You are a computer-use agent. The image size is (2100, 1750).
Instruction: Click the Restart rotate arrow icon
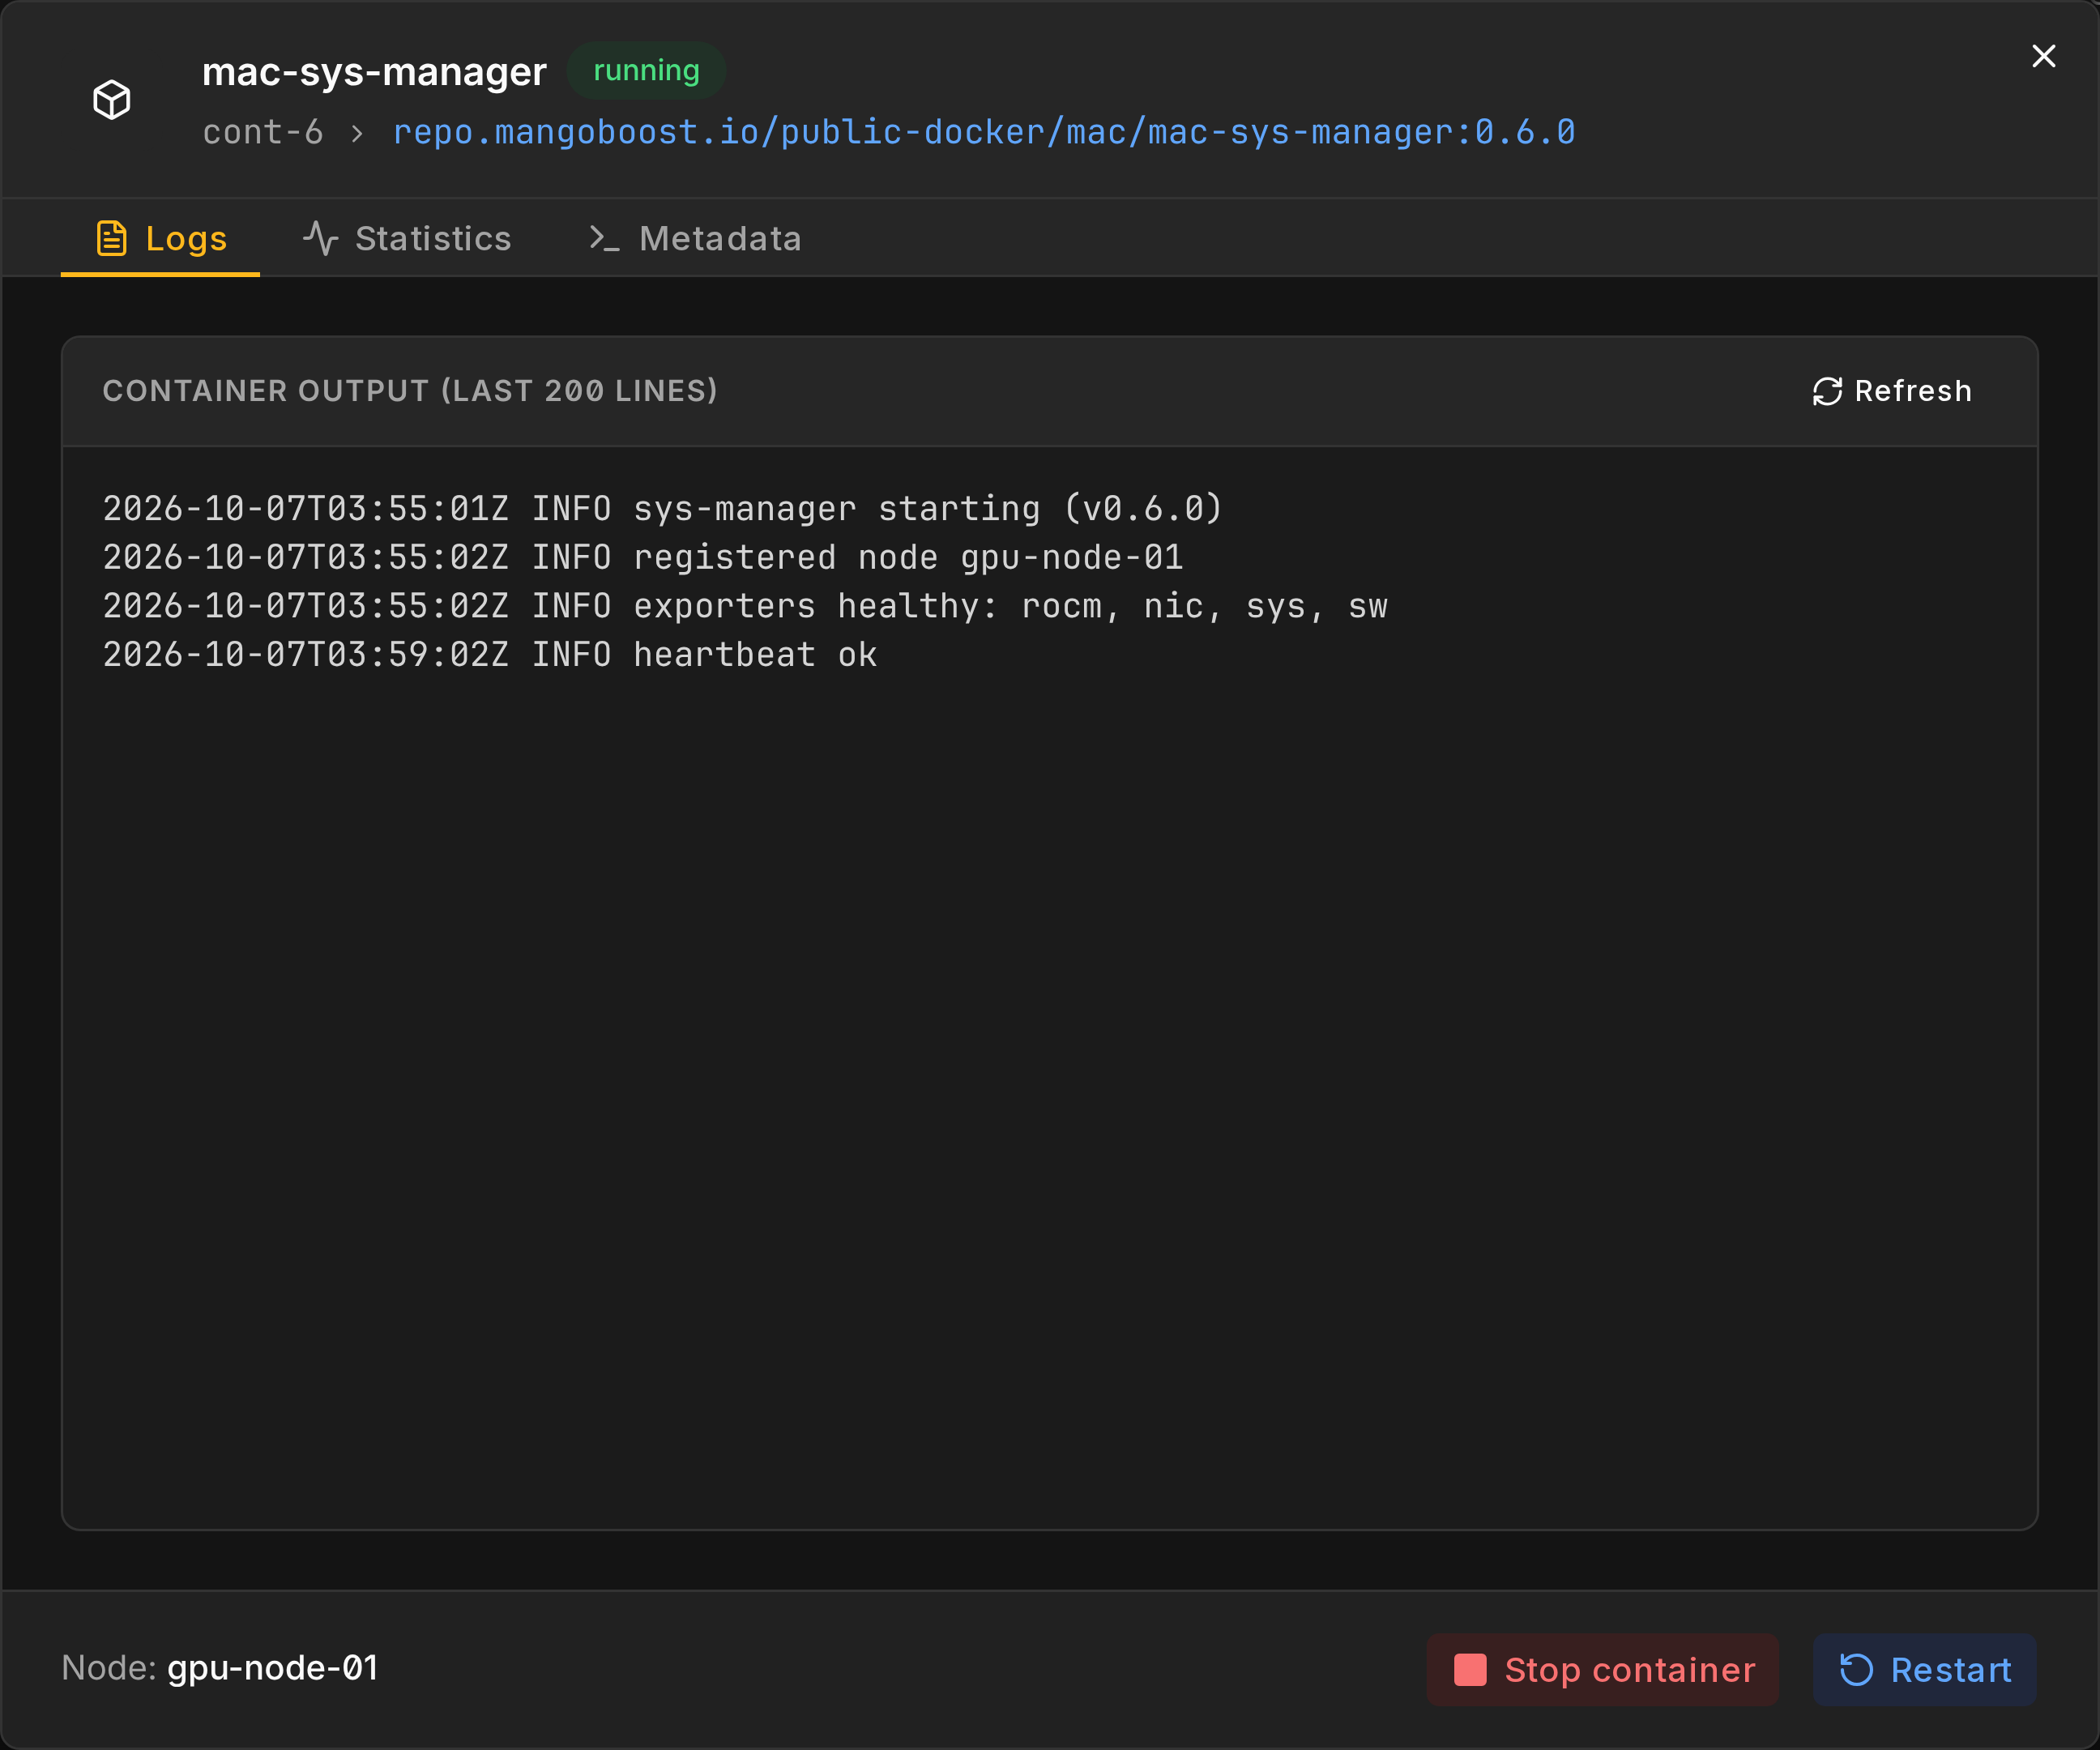pyautogui.click(x=1856, y=1670)
